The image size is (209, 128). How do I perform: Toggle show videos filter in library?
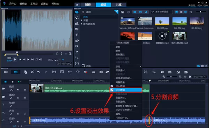135,12
